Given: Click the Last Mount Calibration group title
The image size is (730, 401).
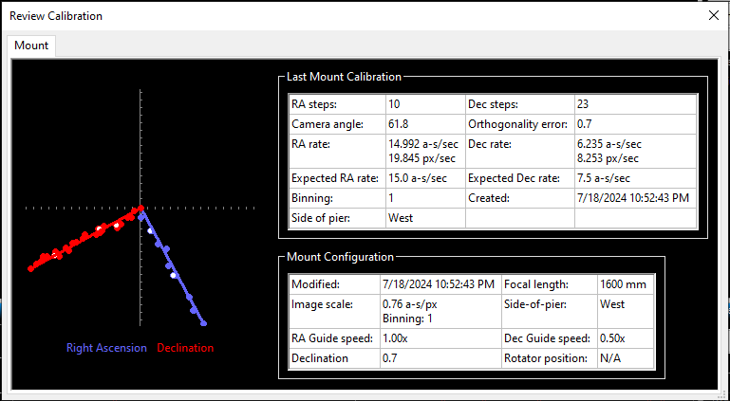Looking at the screenshot, I should point(344,77).
